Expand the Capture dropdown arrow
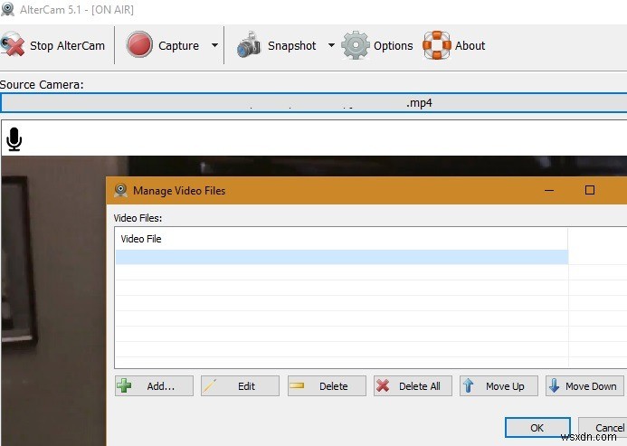 click(x=214, y=45)
